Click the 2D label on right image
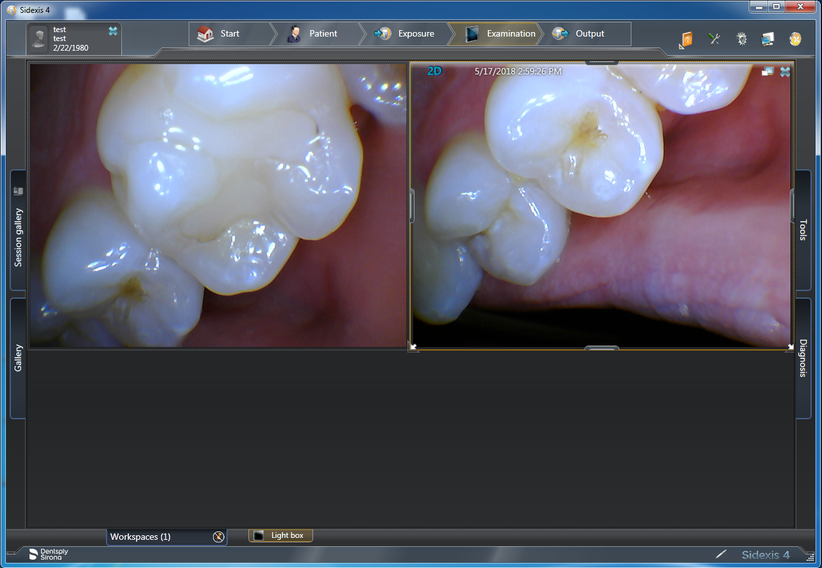The height and width of the screenshot is (568, 822). [x=434, y=71]
